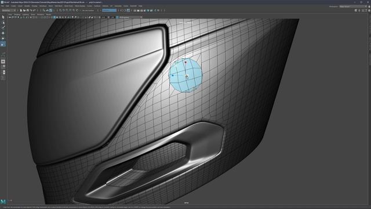Toggle select by component type mode
Screen dimensions: 371x209
(x=50, y=10)
